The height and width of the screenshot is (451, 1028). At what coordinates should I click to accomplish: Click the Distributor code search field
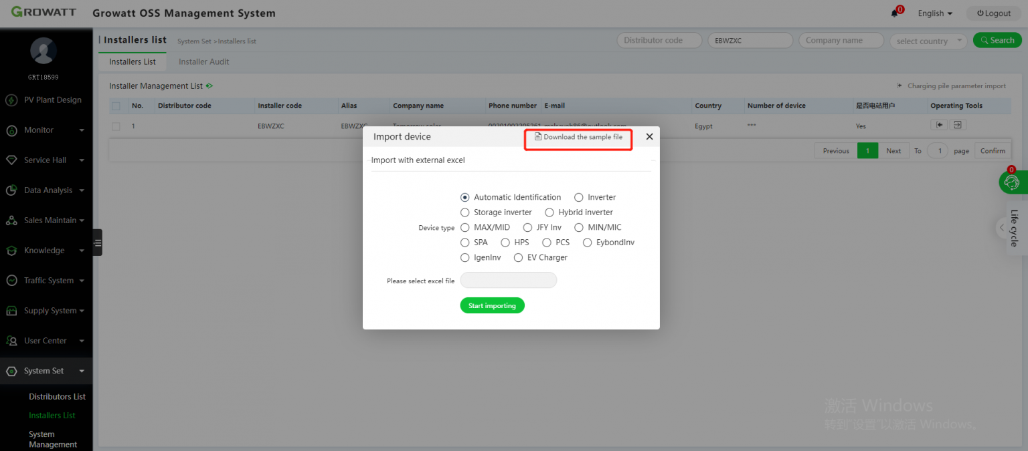click(x=659, y=40)
